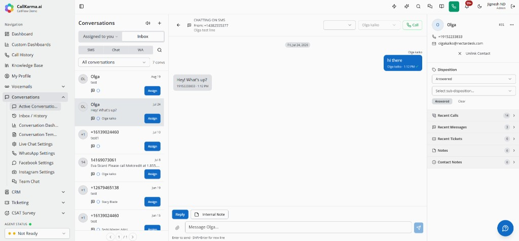Click the Call button
519x241 pixels.
click(x=413, y=25)
